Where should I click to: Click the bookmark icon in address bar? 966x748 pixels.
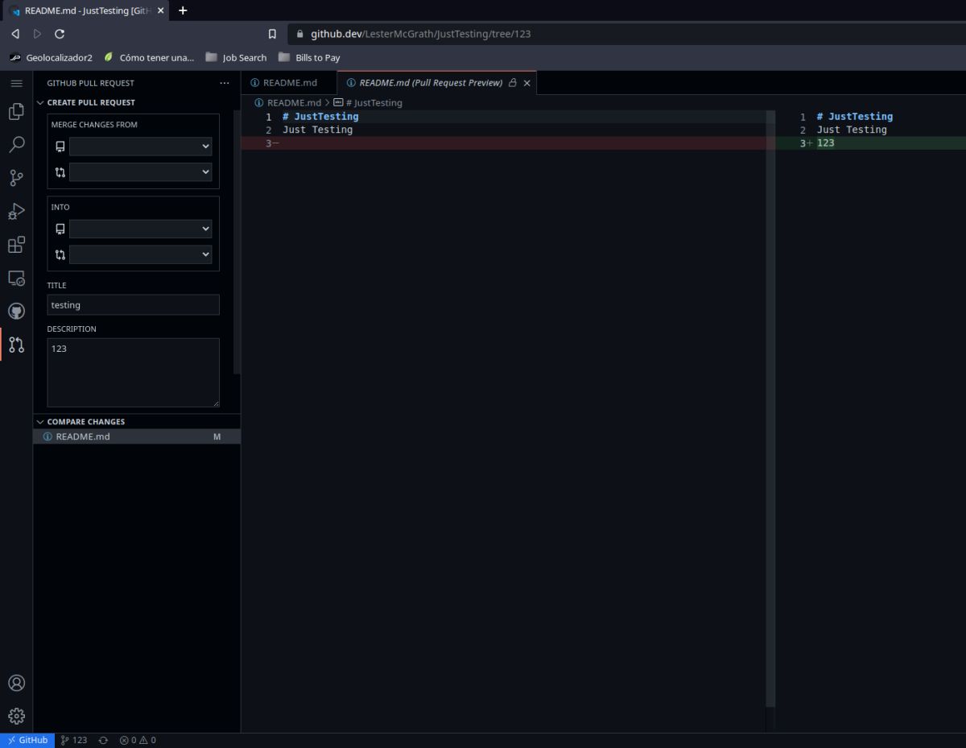272,34
